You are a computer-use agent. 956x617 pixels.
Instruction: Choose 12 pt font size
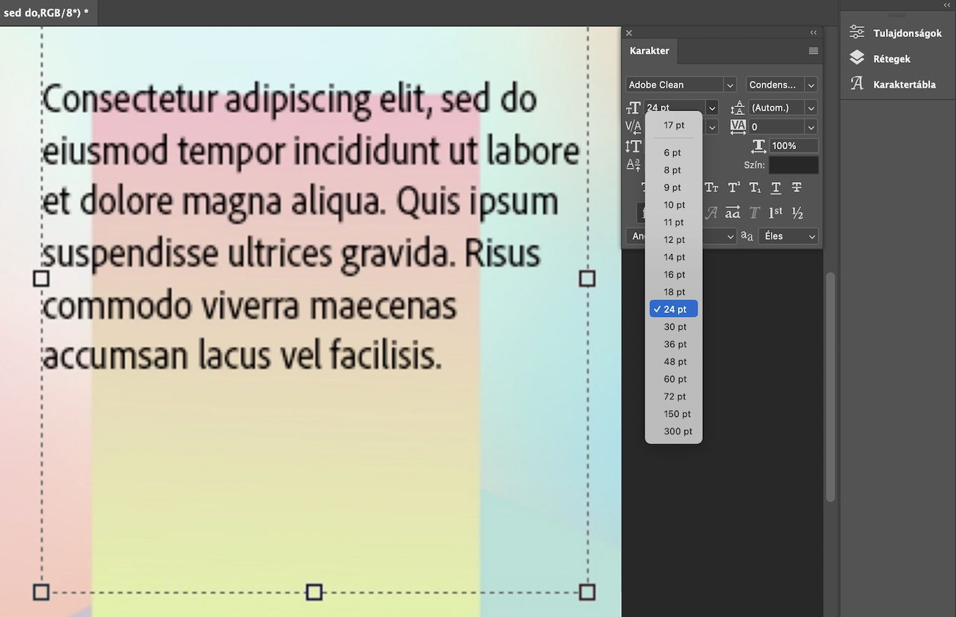(x=674, y=240)
